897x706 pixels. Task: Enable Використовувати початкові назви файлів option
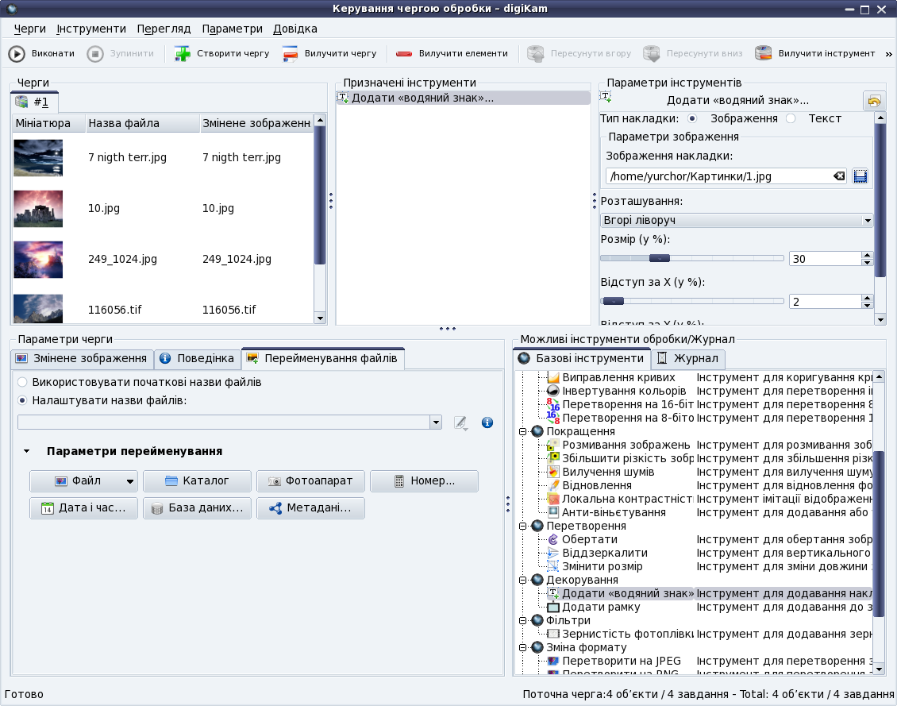(22, 382)
